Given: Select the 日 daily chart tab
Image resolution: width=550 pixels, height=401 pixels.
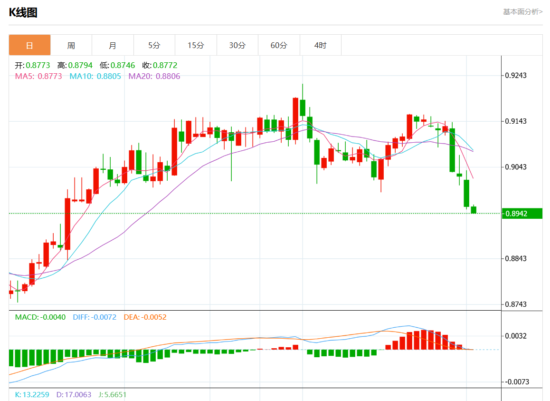Looking at the screenshot, I should click(x=29, y=45).
